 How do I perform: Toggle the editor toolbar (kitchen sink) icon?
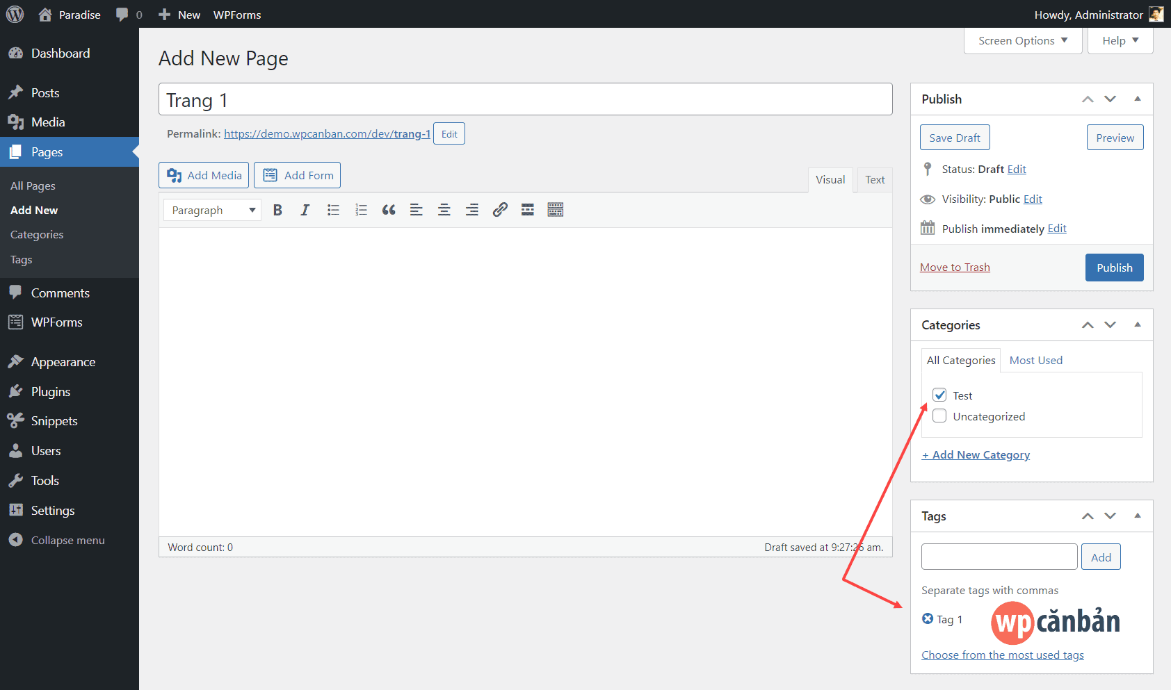(555, 210)
